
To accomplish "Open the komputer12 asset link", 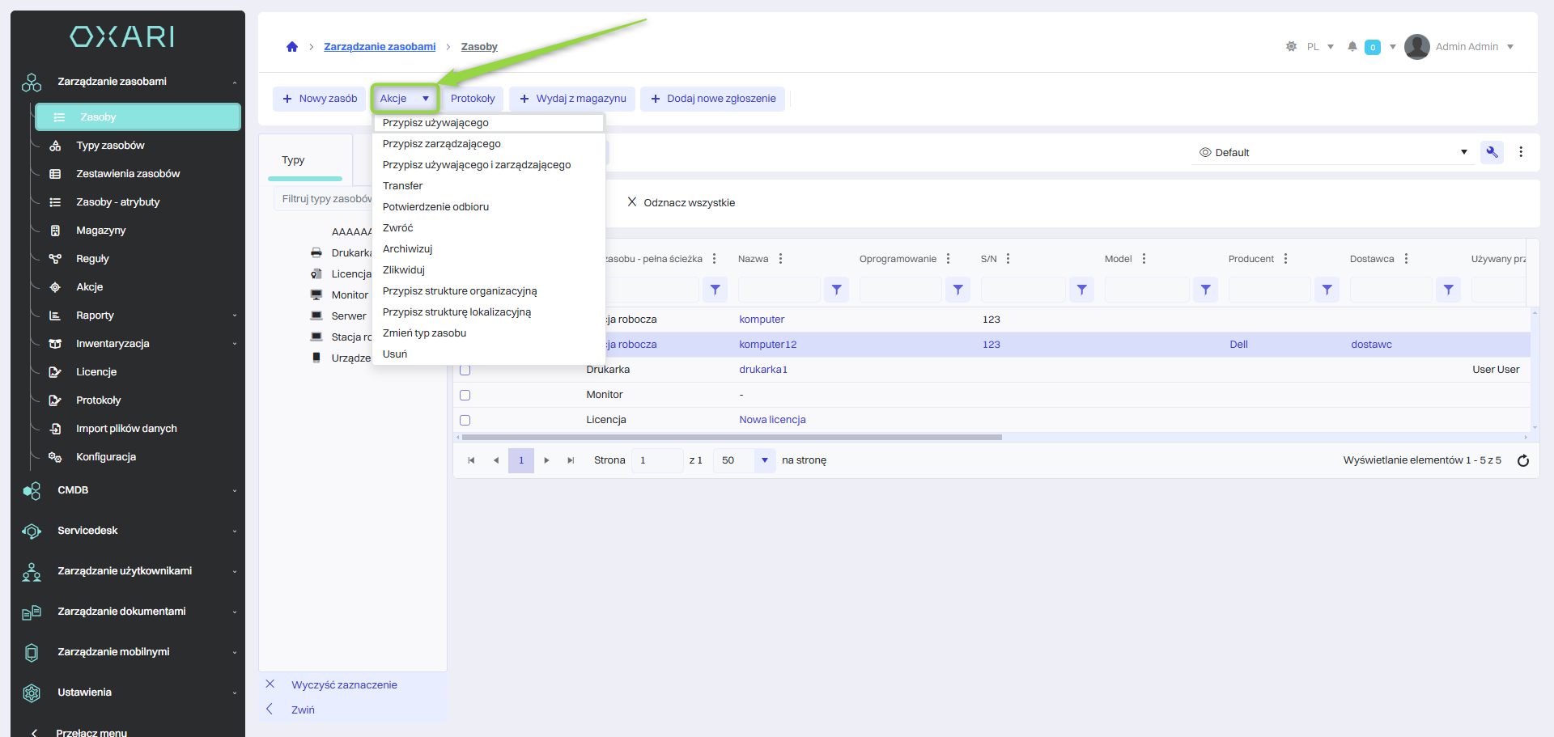I will tap(767, 345).
